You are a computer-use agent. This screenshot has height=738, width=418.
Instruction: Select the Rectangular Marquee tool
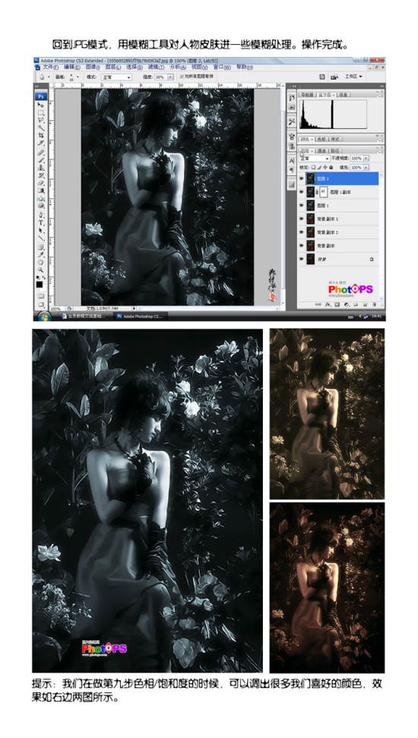point(40,113)
